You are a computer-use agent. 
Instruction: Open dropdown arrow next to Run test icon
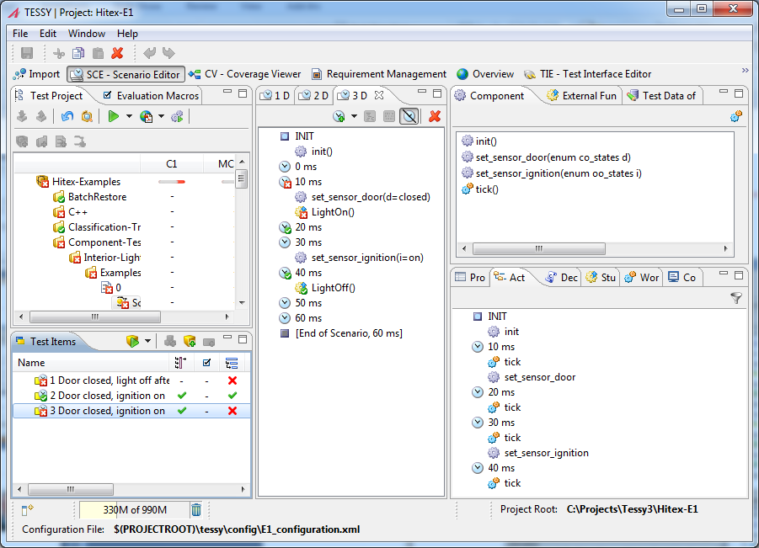point(129,116)
